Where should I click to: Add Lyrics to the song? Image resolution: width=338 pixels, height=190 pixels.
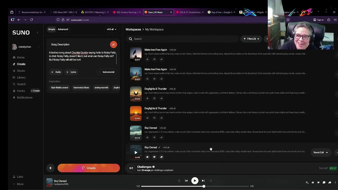pos(71,72)
